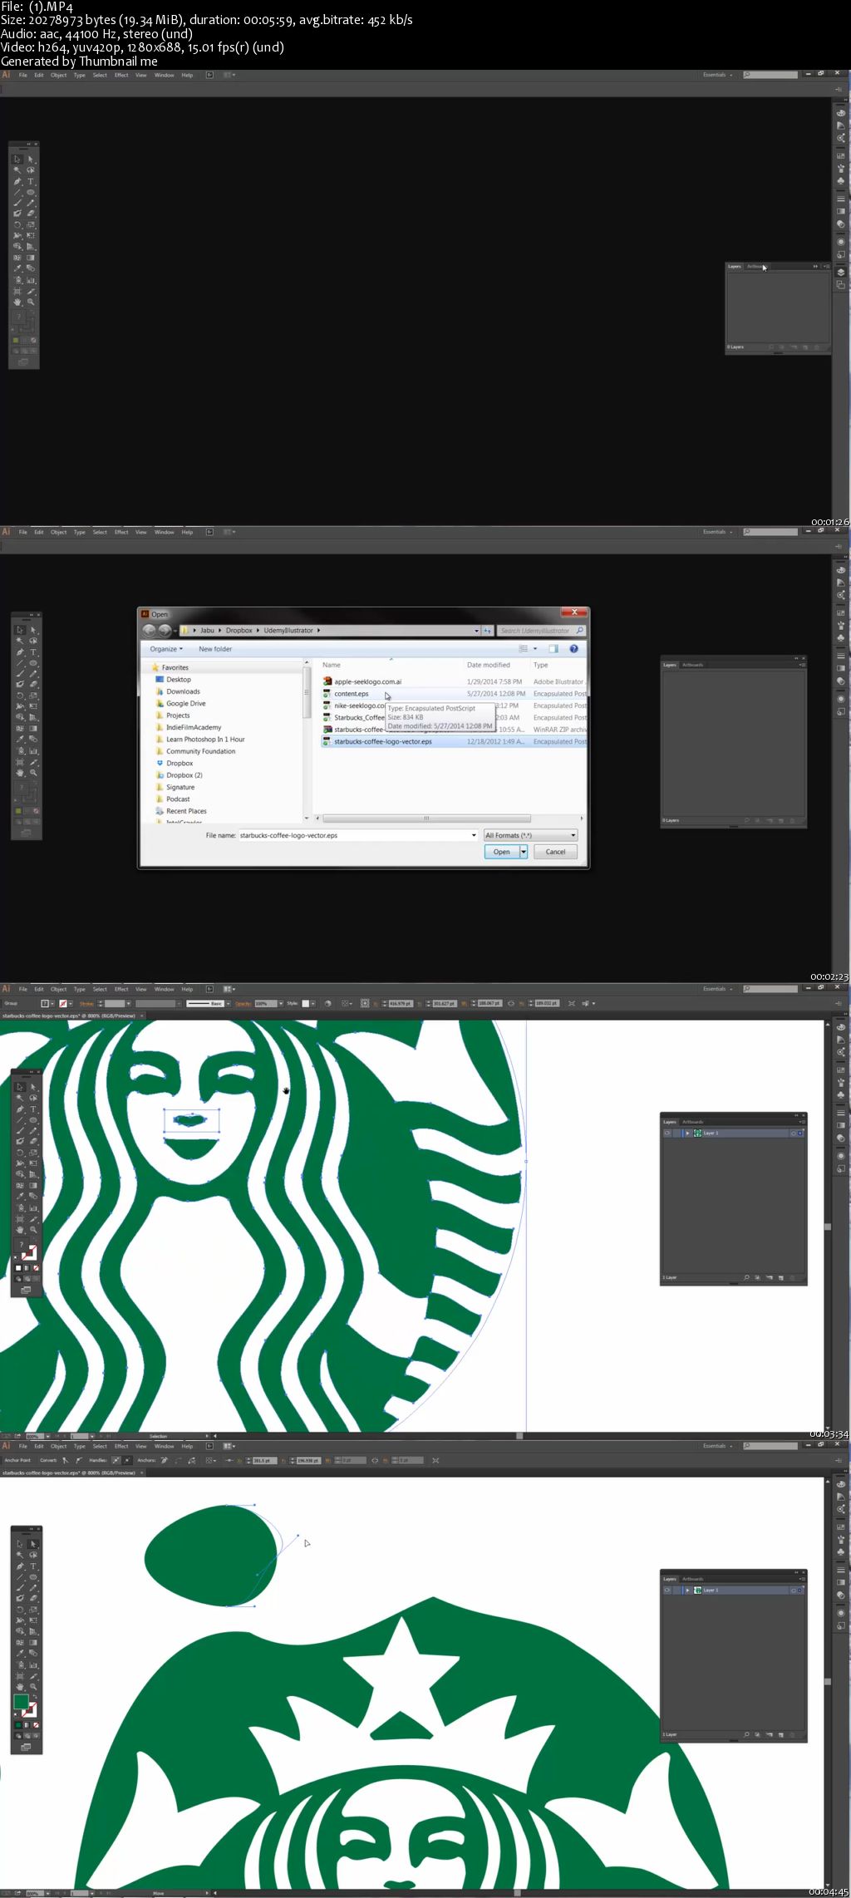
Task: Select the Ellipse tool in the 00:01:26 frame
Action: click(x=31, y=192)
